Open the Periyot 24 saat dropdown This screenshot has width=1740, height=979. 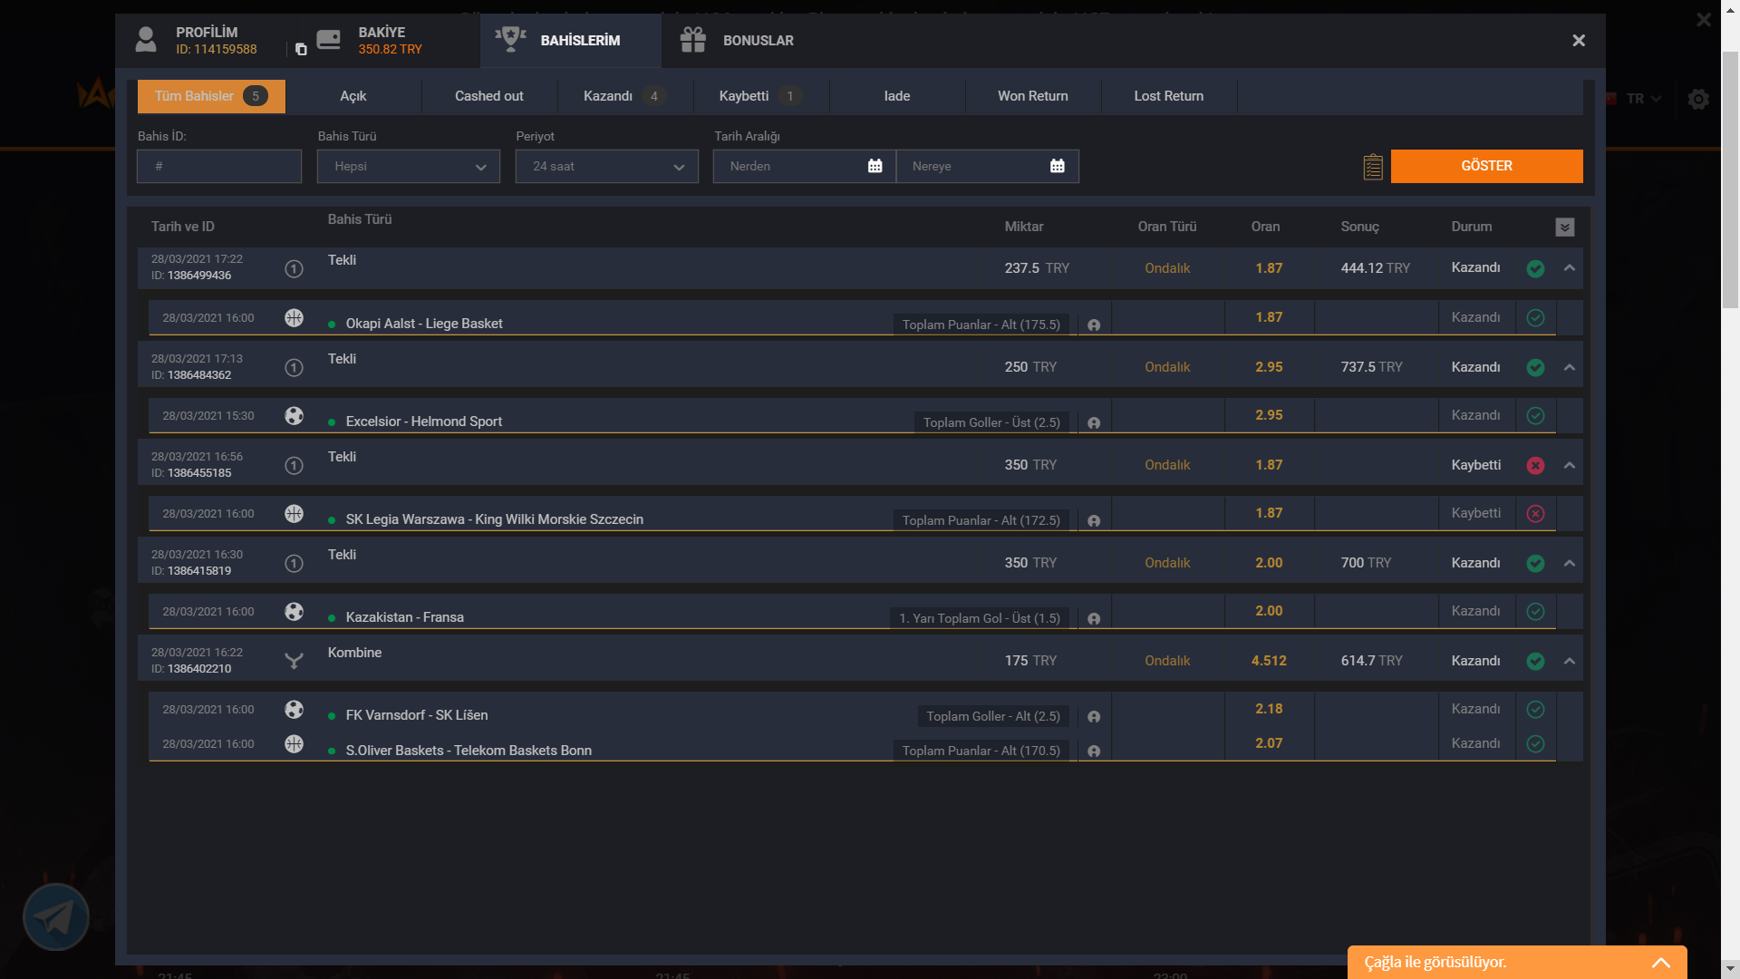tap(607, 167)
